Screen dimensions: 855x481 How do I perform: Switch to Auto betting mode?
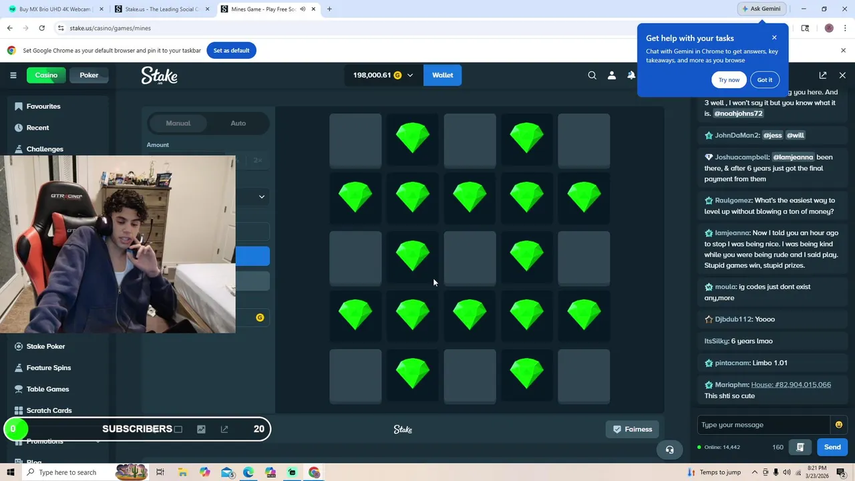238,123
